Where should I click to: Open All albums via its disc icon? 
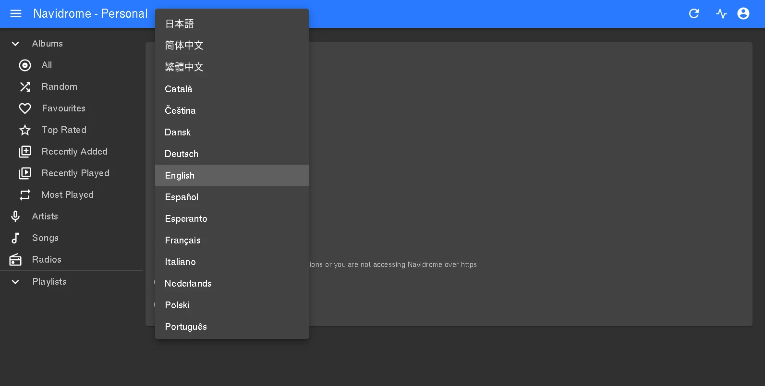pos(25,65)
